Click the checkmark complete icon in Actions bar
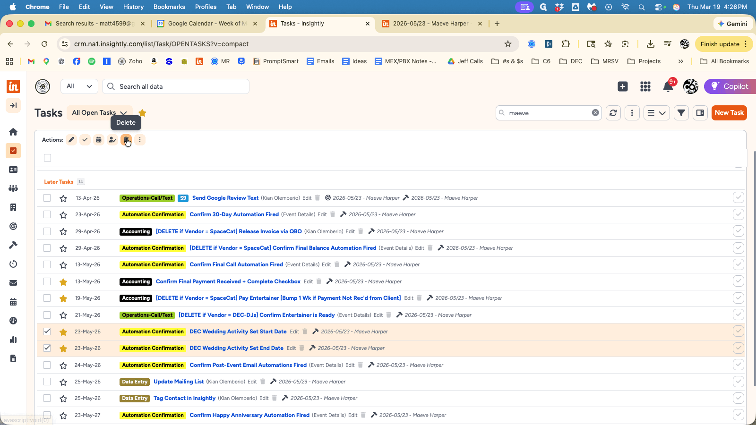This screenshot has width=756, height=425. pos(85,140)
